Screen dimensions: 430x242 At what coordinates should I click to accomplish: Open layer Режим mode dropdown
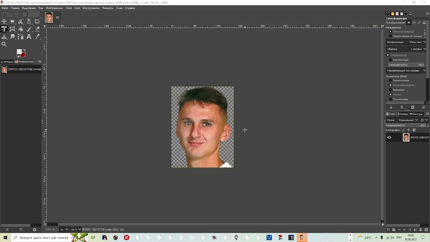(x=402, y=120)
